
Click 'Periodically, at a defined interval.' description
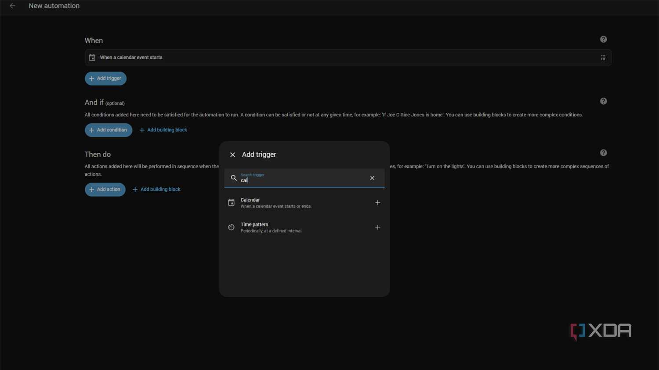[271, 231]
